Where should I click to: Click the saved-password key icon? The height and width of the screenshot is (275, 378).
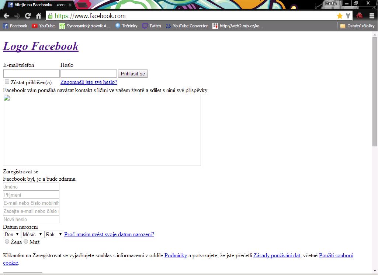[x=348, y=16]
